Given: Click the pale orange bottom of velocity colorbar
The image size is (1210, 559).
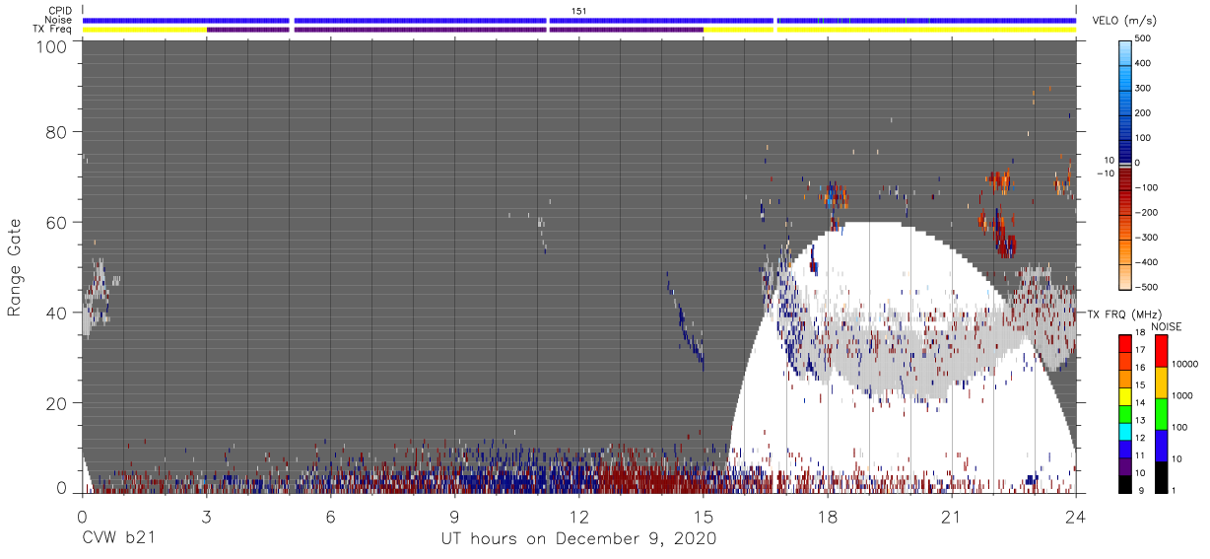Looking at the screenshot, I should click(x=1125, y=276).
